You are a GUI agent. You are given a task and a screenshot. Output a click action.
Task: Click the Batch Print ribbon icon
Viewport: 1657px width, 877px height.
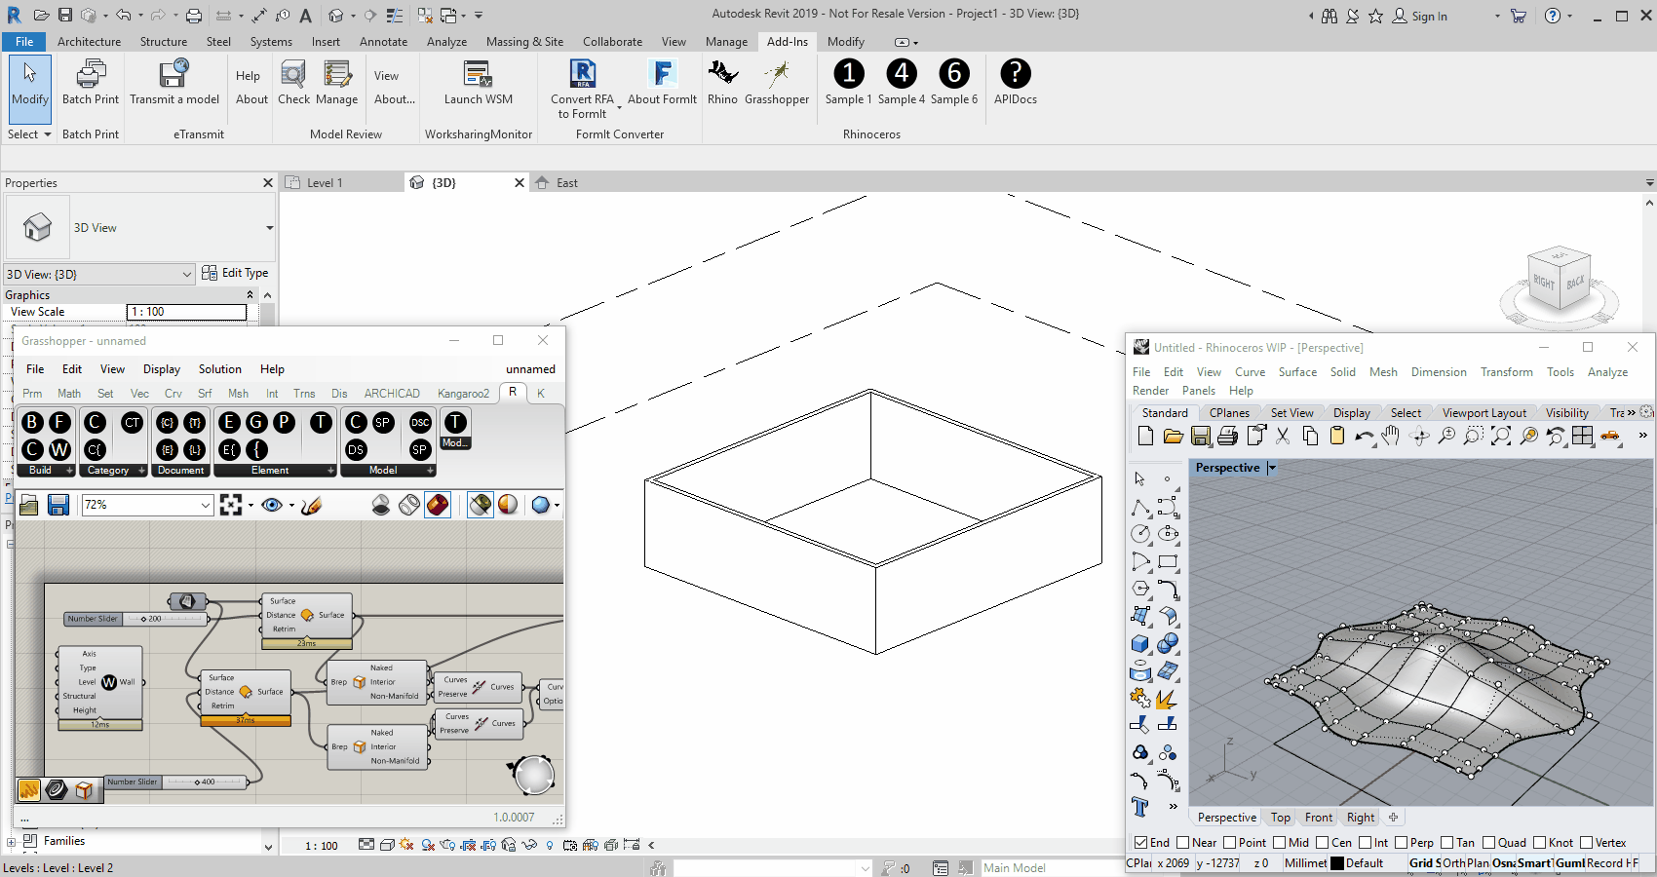(x=91, y=75)
